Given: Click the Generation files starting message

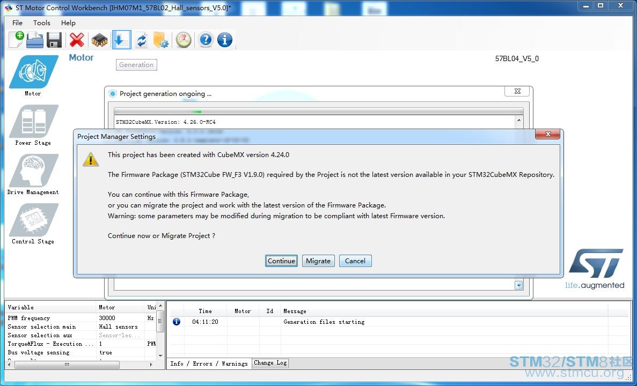Looking at the screenshot, I should 324,322.
